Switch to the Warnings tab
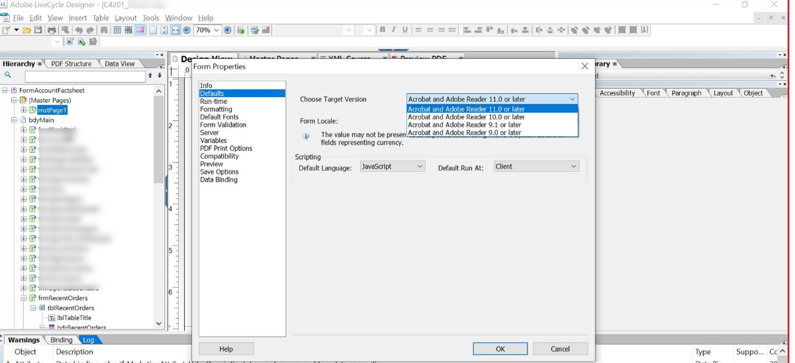Viewport: 795px width, 363px height. pos(25,340)
